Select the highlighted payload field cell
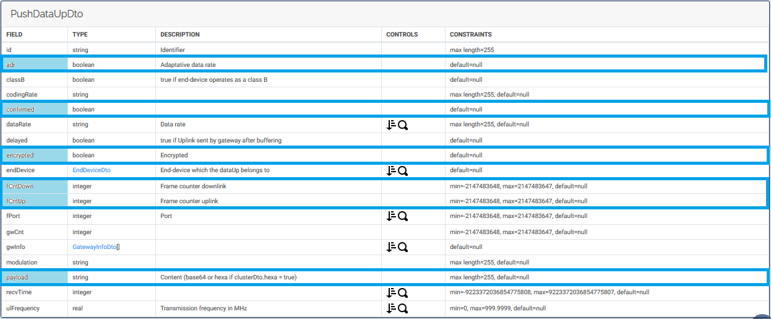The width and height of the screenshot is (771, 319). coord(35,277)
